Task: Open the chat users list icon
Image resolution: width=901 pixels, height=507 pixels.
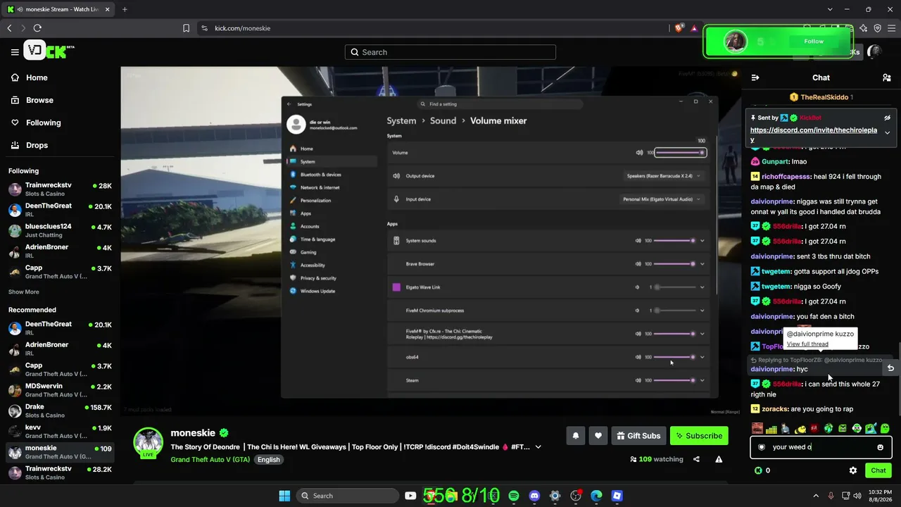Action: [887, 77]
